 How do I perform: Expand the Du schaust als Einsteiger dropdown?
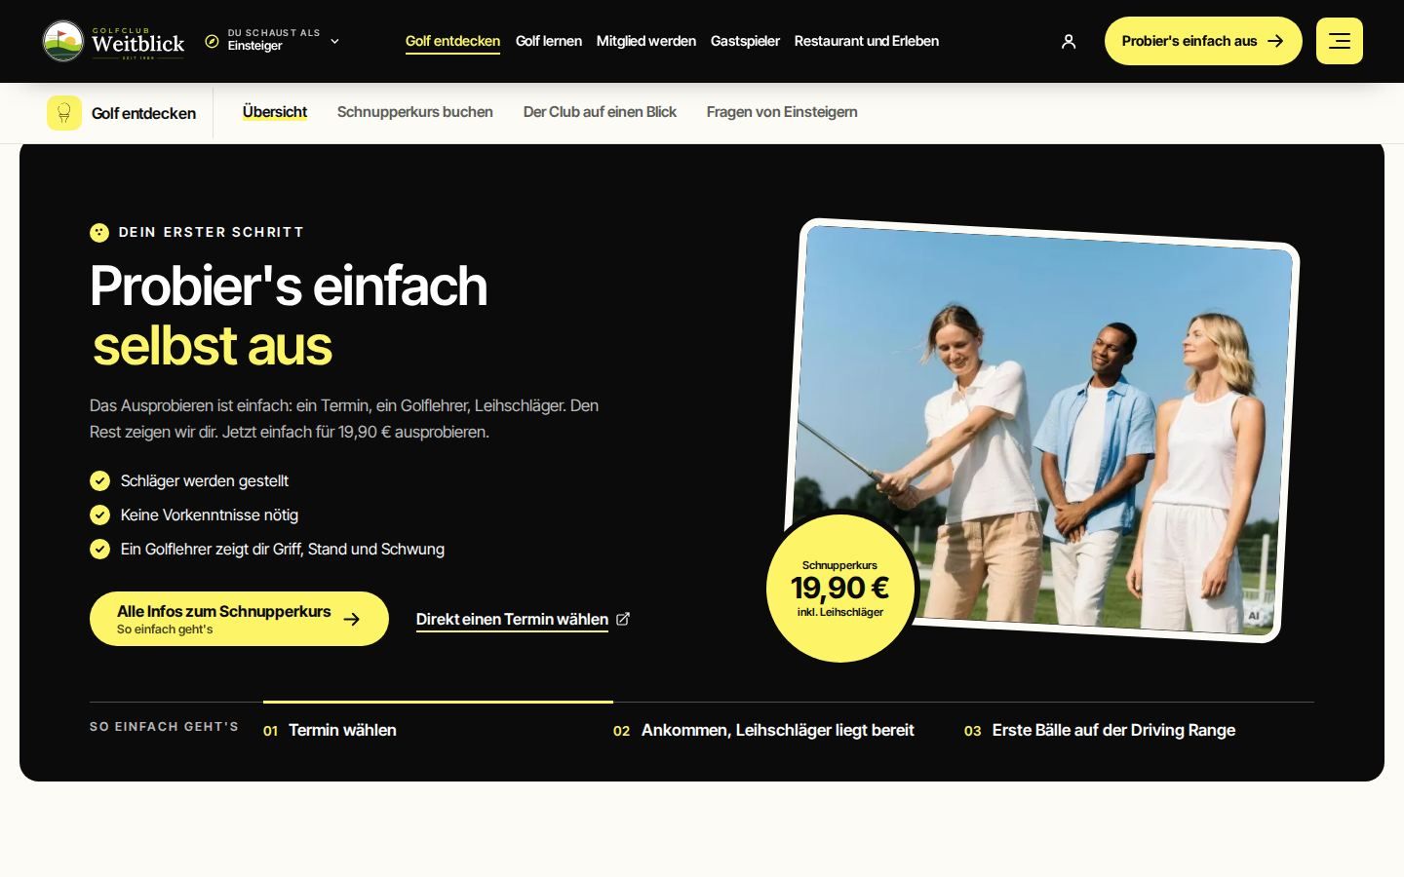(x=273, y=40)
